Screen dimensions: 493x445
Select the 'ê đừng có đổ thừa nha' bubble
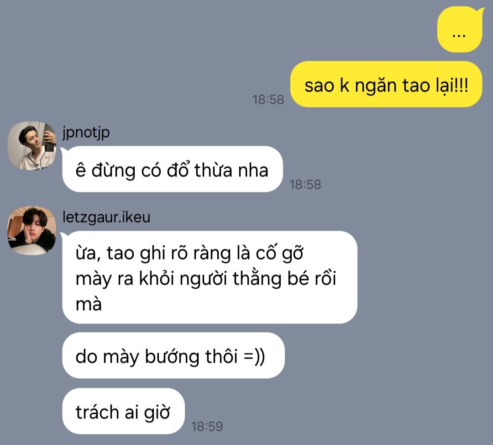pyautogui.click(x=172, y=169)
